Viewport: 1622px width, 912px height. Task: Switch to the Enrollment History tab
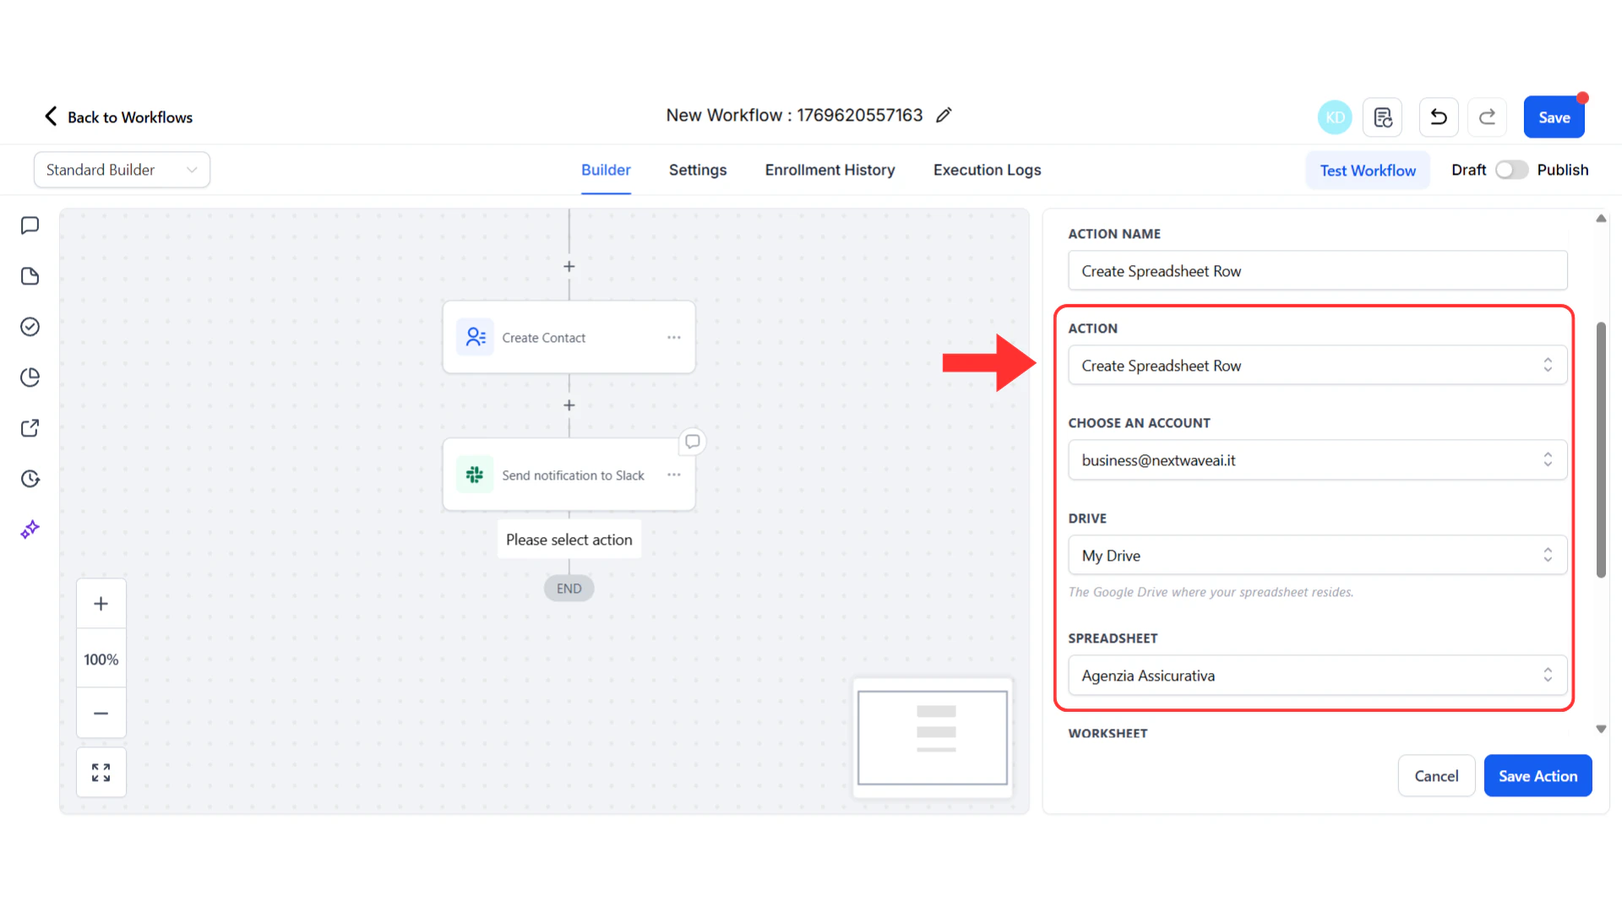click(830, 170)
